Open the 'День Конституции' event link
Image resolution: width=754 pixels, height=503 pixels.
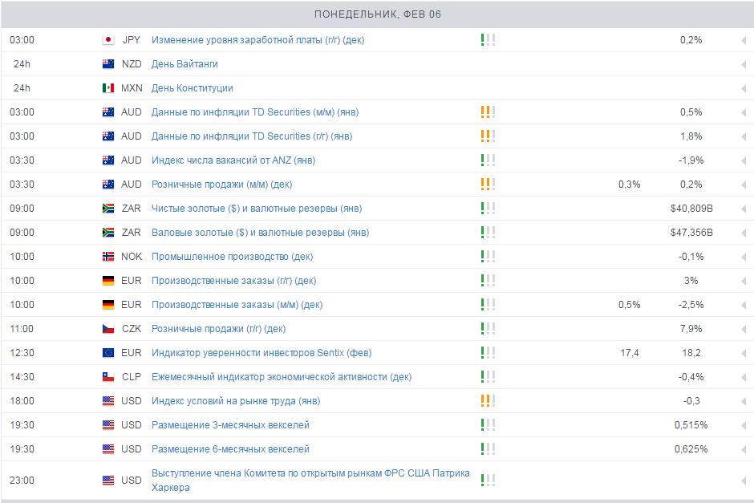193,88
